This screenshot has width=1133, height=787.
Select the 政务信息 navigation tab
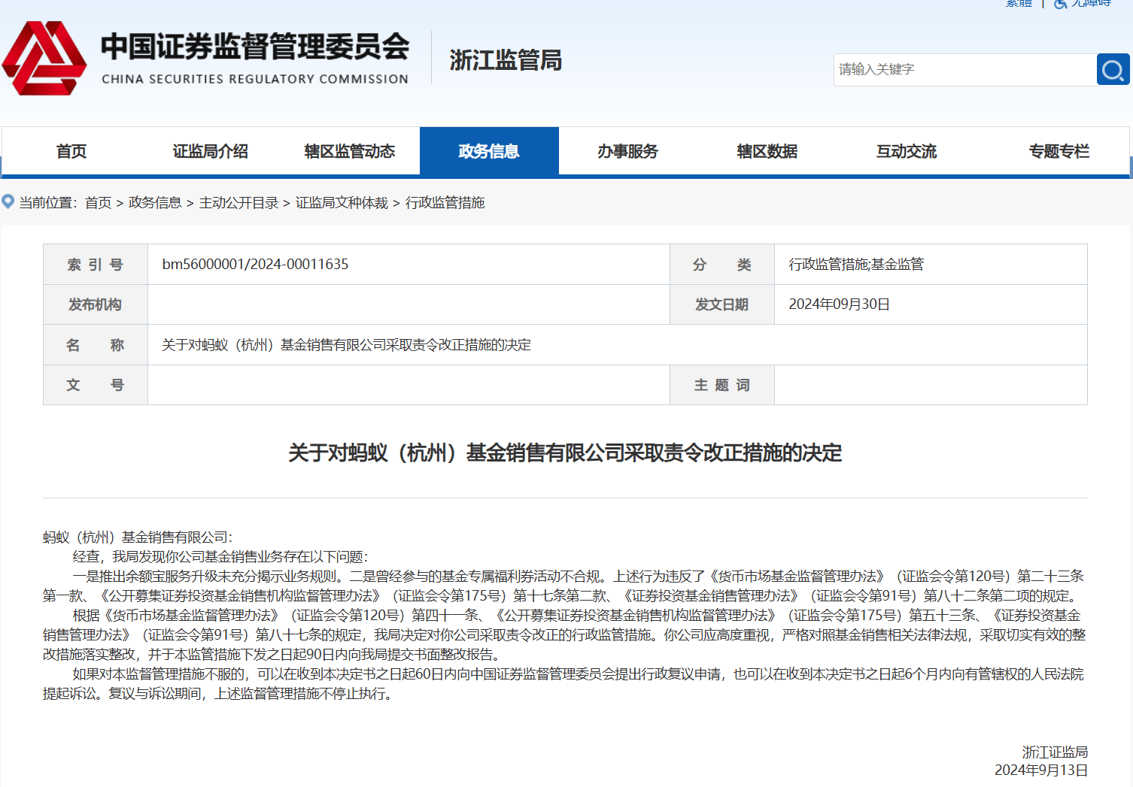489,151
